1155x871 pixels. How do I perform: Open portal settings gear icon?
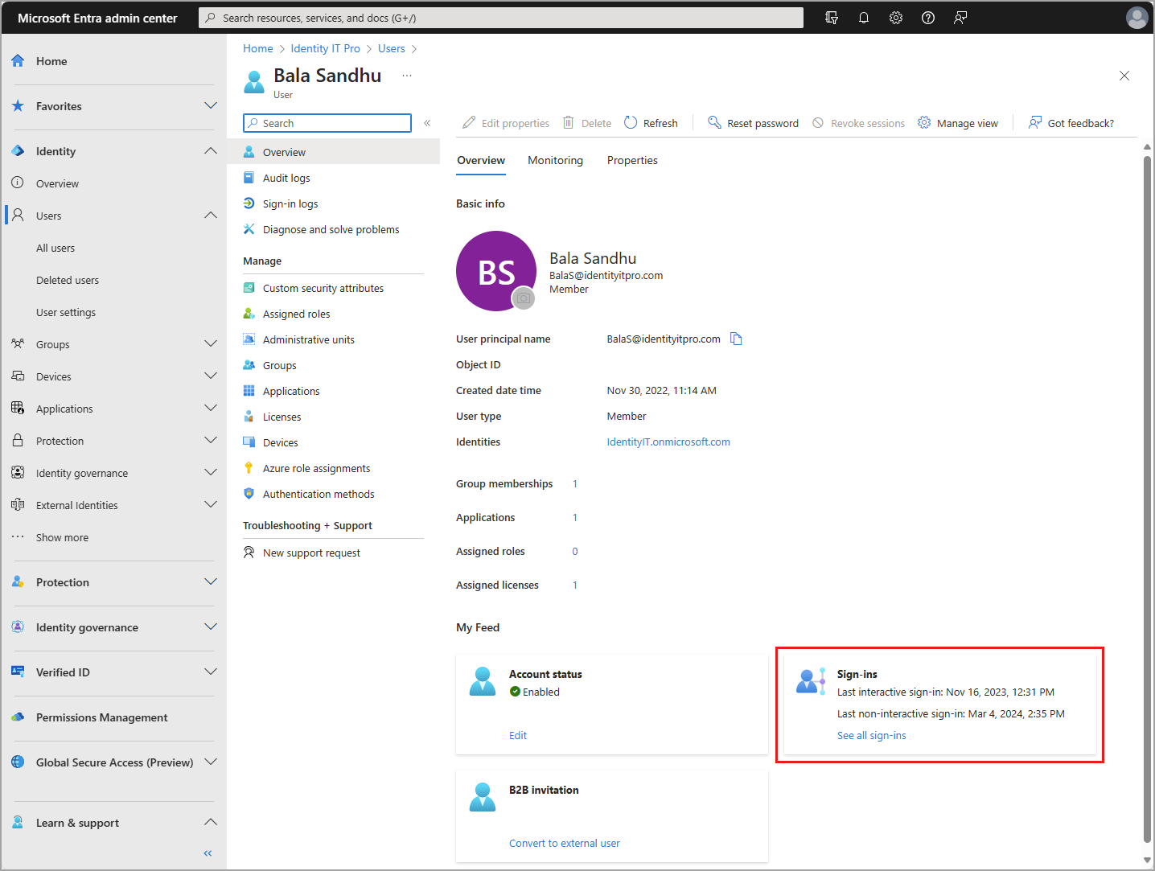click(896, 18)
